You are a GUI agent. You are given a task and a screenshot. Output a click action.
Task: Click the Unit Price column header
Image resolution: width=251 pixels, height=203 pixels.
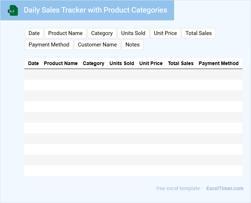[151, 63]
